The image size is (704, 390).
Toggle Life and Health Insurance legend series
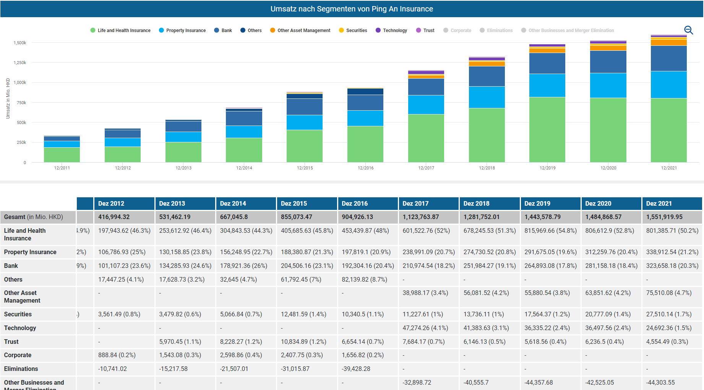point(123,31)
